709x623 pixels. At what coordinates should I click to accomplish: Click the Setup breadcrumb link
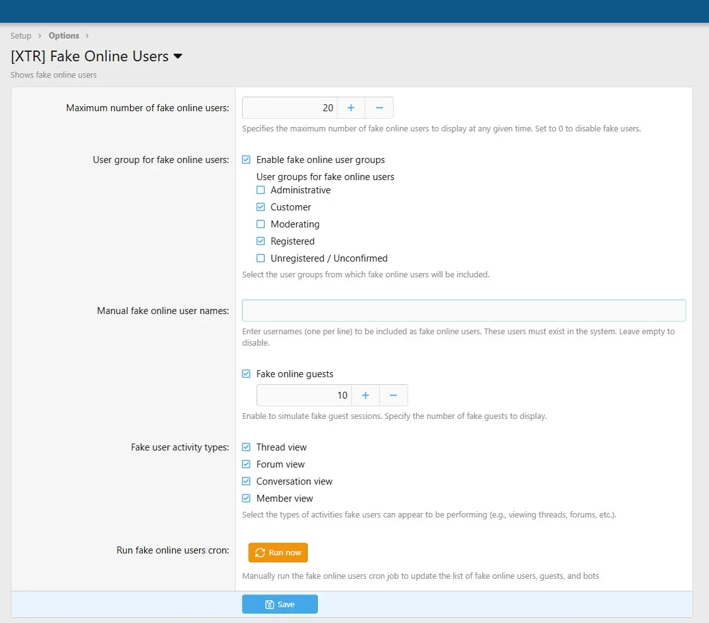[x=21, y=35]
